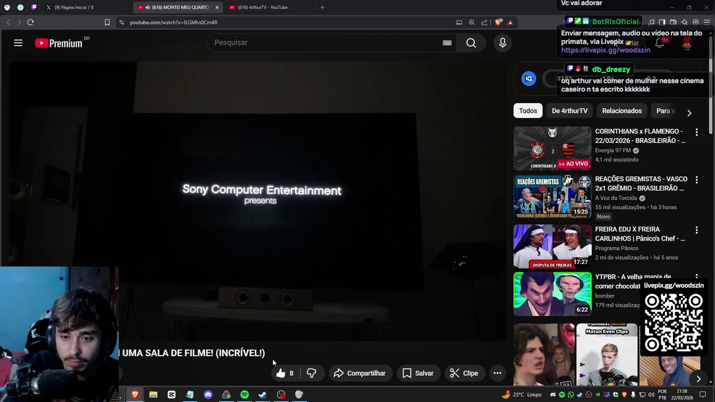Bookmark this page icon
This screenshot has height=402, width=715.
click(107, 22)
